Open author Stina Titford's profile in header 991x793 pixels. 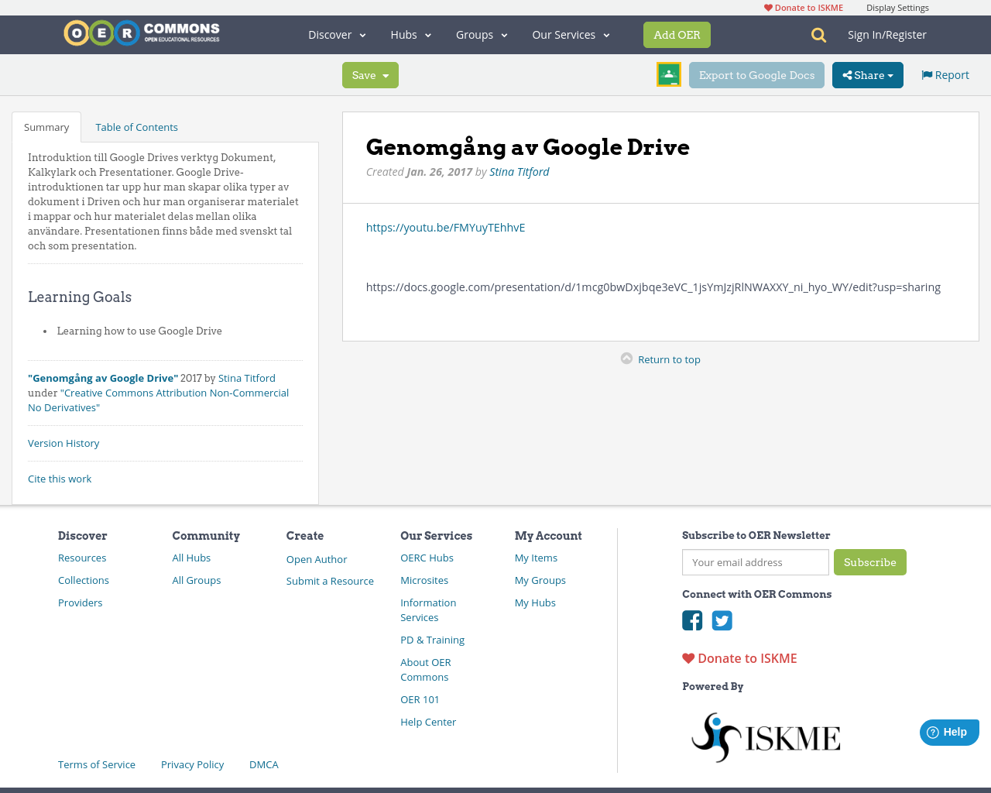519,172
